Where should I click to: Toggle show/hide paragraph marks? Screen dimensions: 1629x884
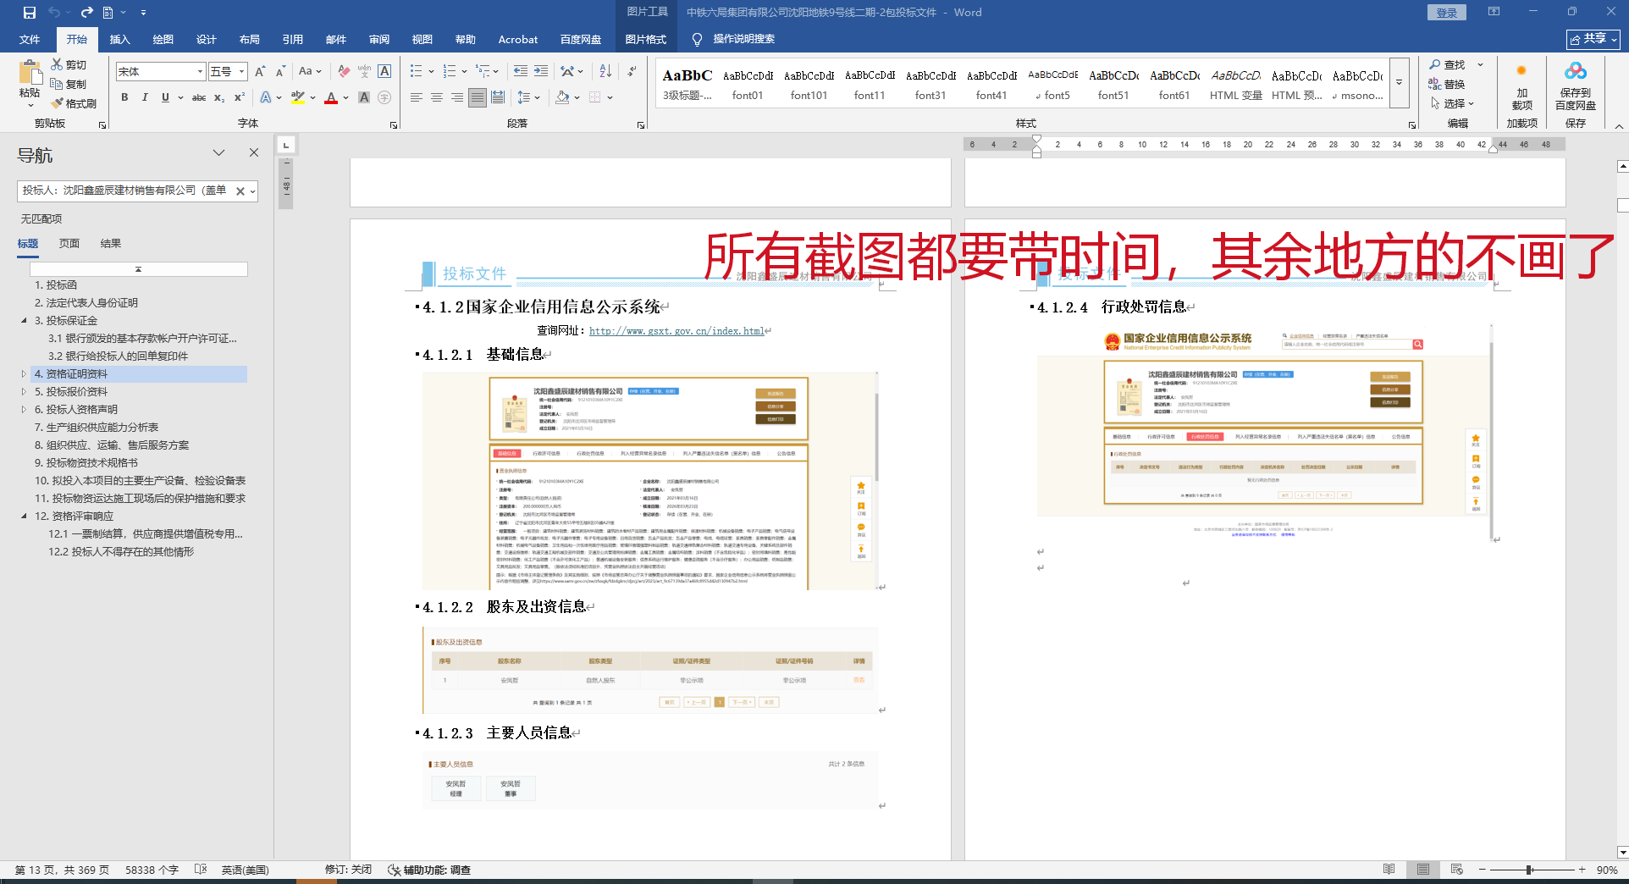click(632, 71)
